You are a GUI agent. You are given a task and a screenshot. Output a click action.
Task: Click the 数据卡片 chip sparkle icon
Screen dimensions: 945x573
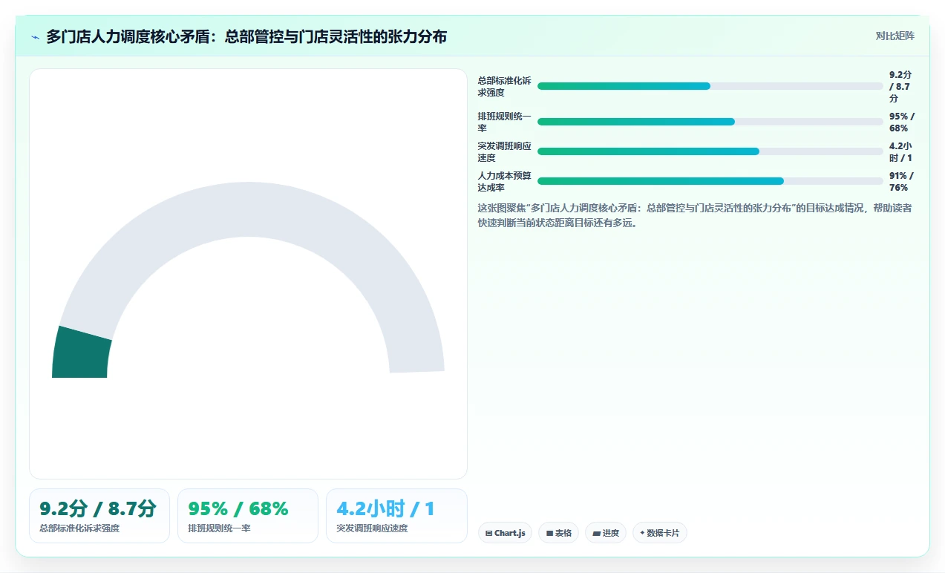coord(642,533)
